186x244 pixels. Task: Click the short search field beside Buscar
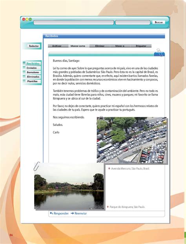(x=133, y=22)
